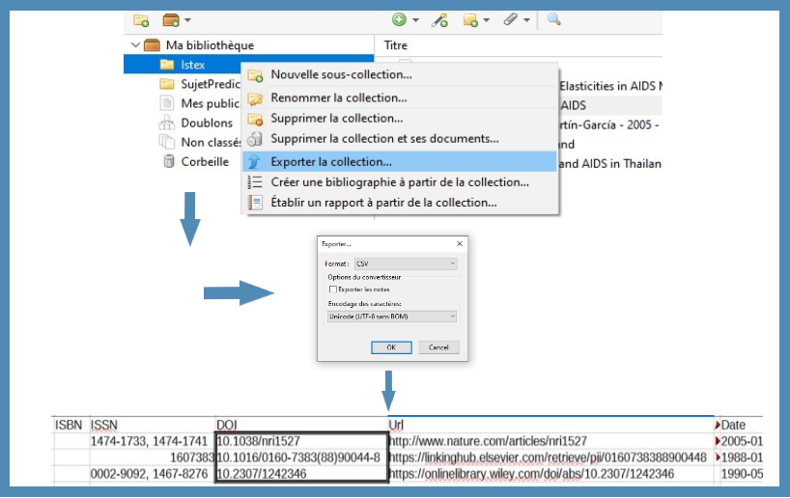Click the advanced search magnifier icon
Image resolution: width=790 pixels, height=498 pixels.
(553, 19)
